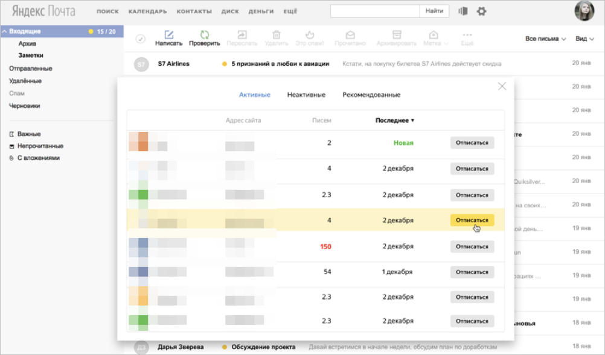605x355 pixels.
Task: Open the Отправленные folder
Action: [x=30, y=69]
